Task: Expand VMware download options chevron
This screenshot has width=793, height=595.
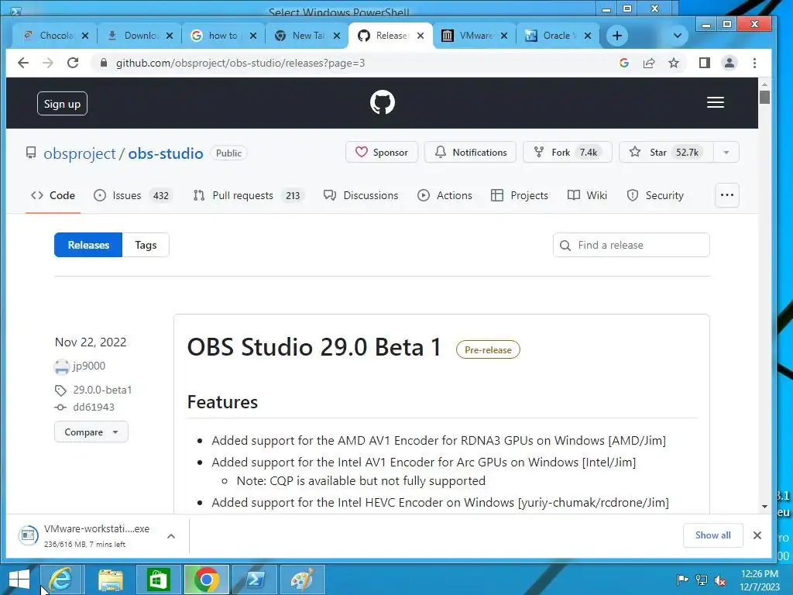Action: pyautogui.click(x=171, y=536)
